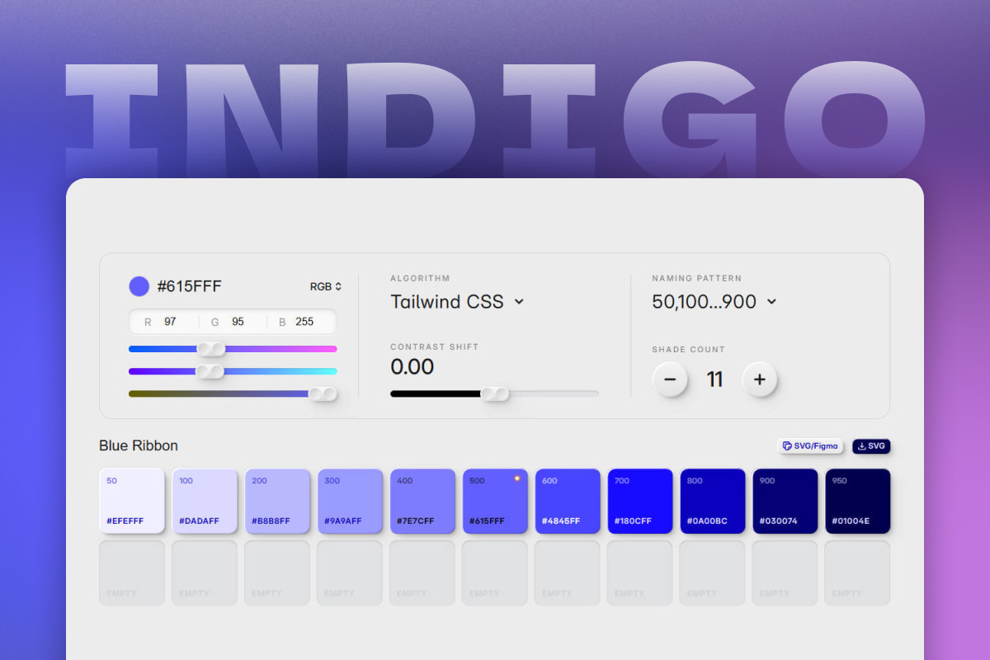This screenshot has width=990, height=660.
Task: Select the 950 shade swatch #01004E
Action: click(858, 501)
